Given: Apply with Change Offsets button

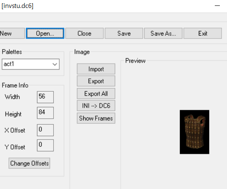Looking at the screenshot, I should tap(29, 163).
